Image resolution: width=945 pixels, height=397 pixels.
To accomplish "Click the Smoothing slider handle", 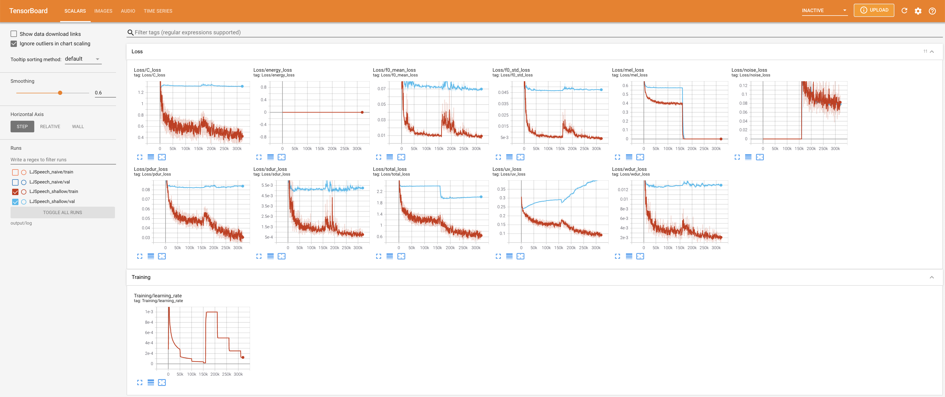I will point(60,93).
